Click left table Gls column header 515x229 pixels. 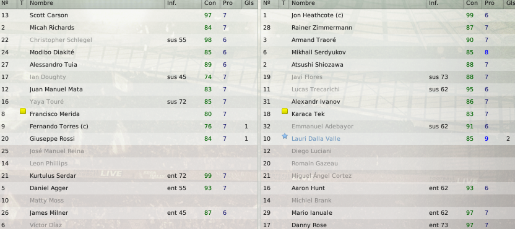point(249,3)
